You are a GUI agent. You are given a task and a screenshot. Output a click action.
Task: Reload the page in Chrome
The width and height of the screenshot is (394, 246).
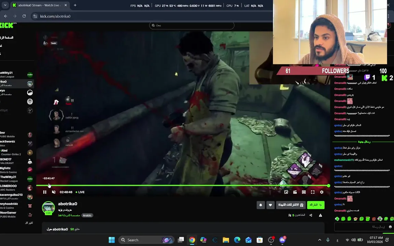[24, 16]
